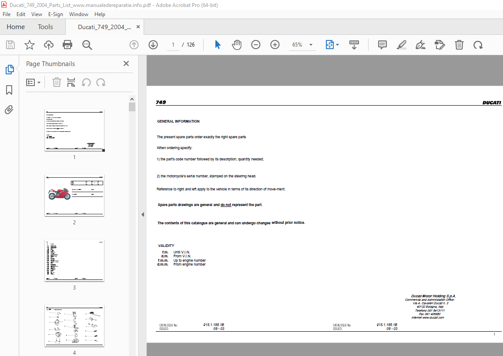Open the Help menu

[x=100, y=14]
